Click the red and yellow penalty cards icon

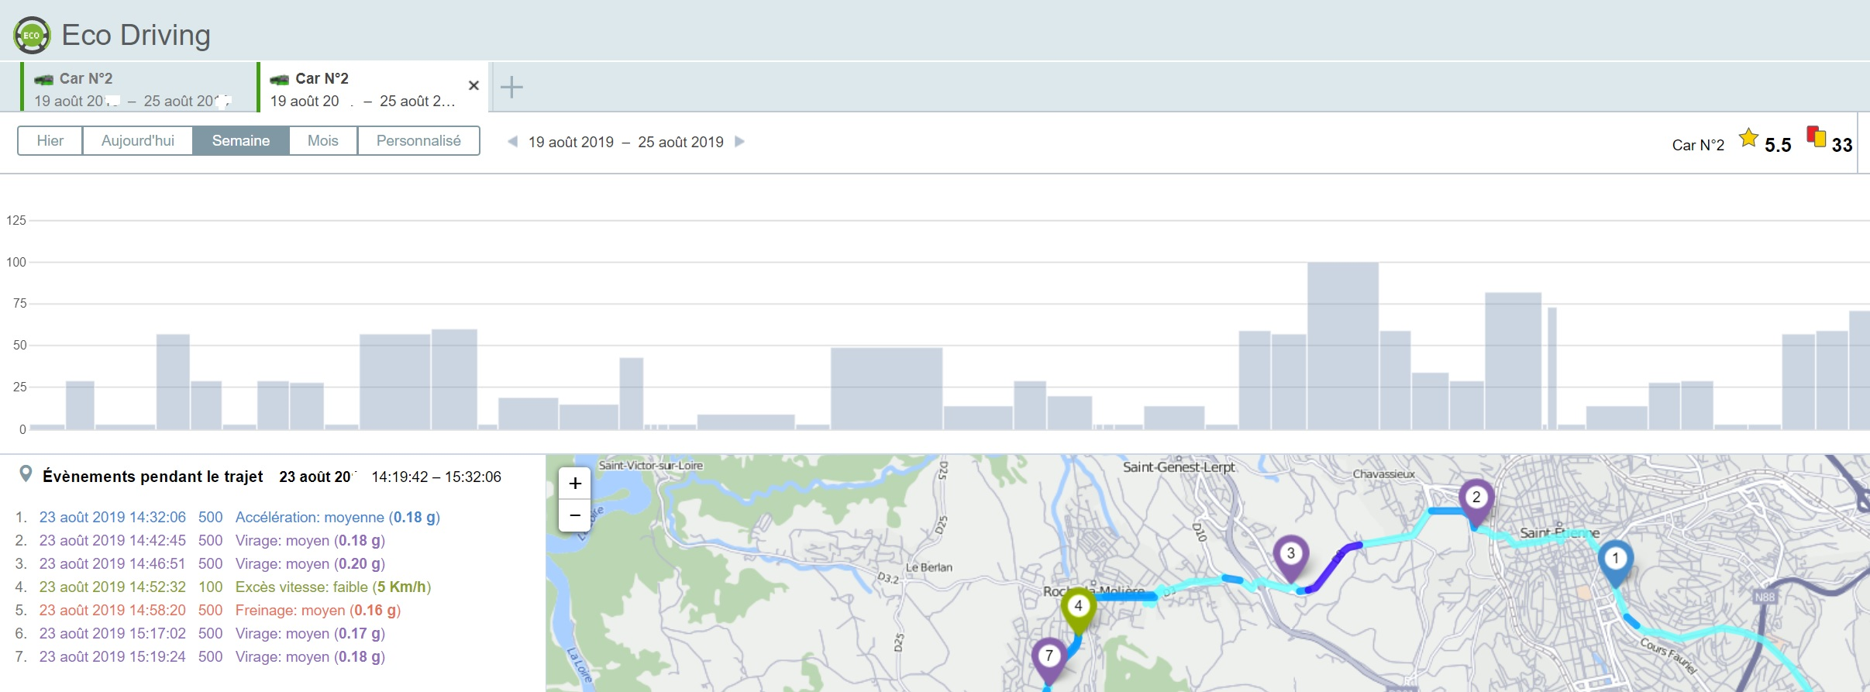(x=1816, y=137)
